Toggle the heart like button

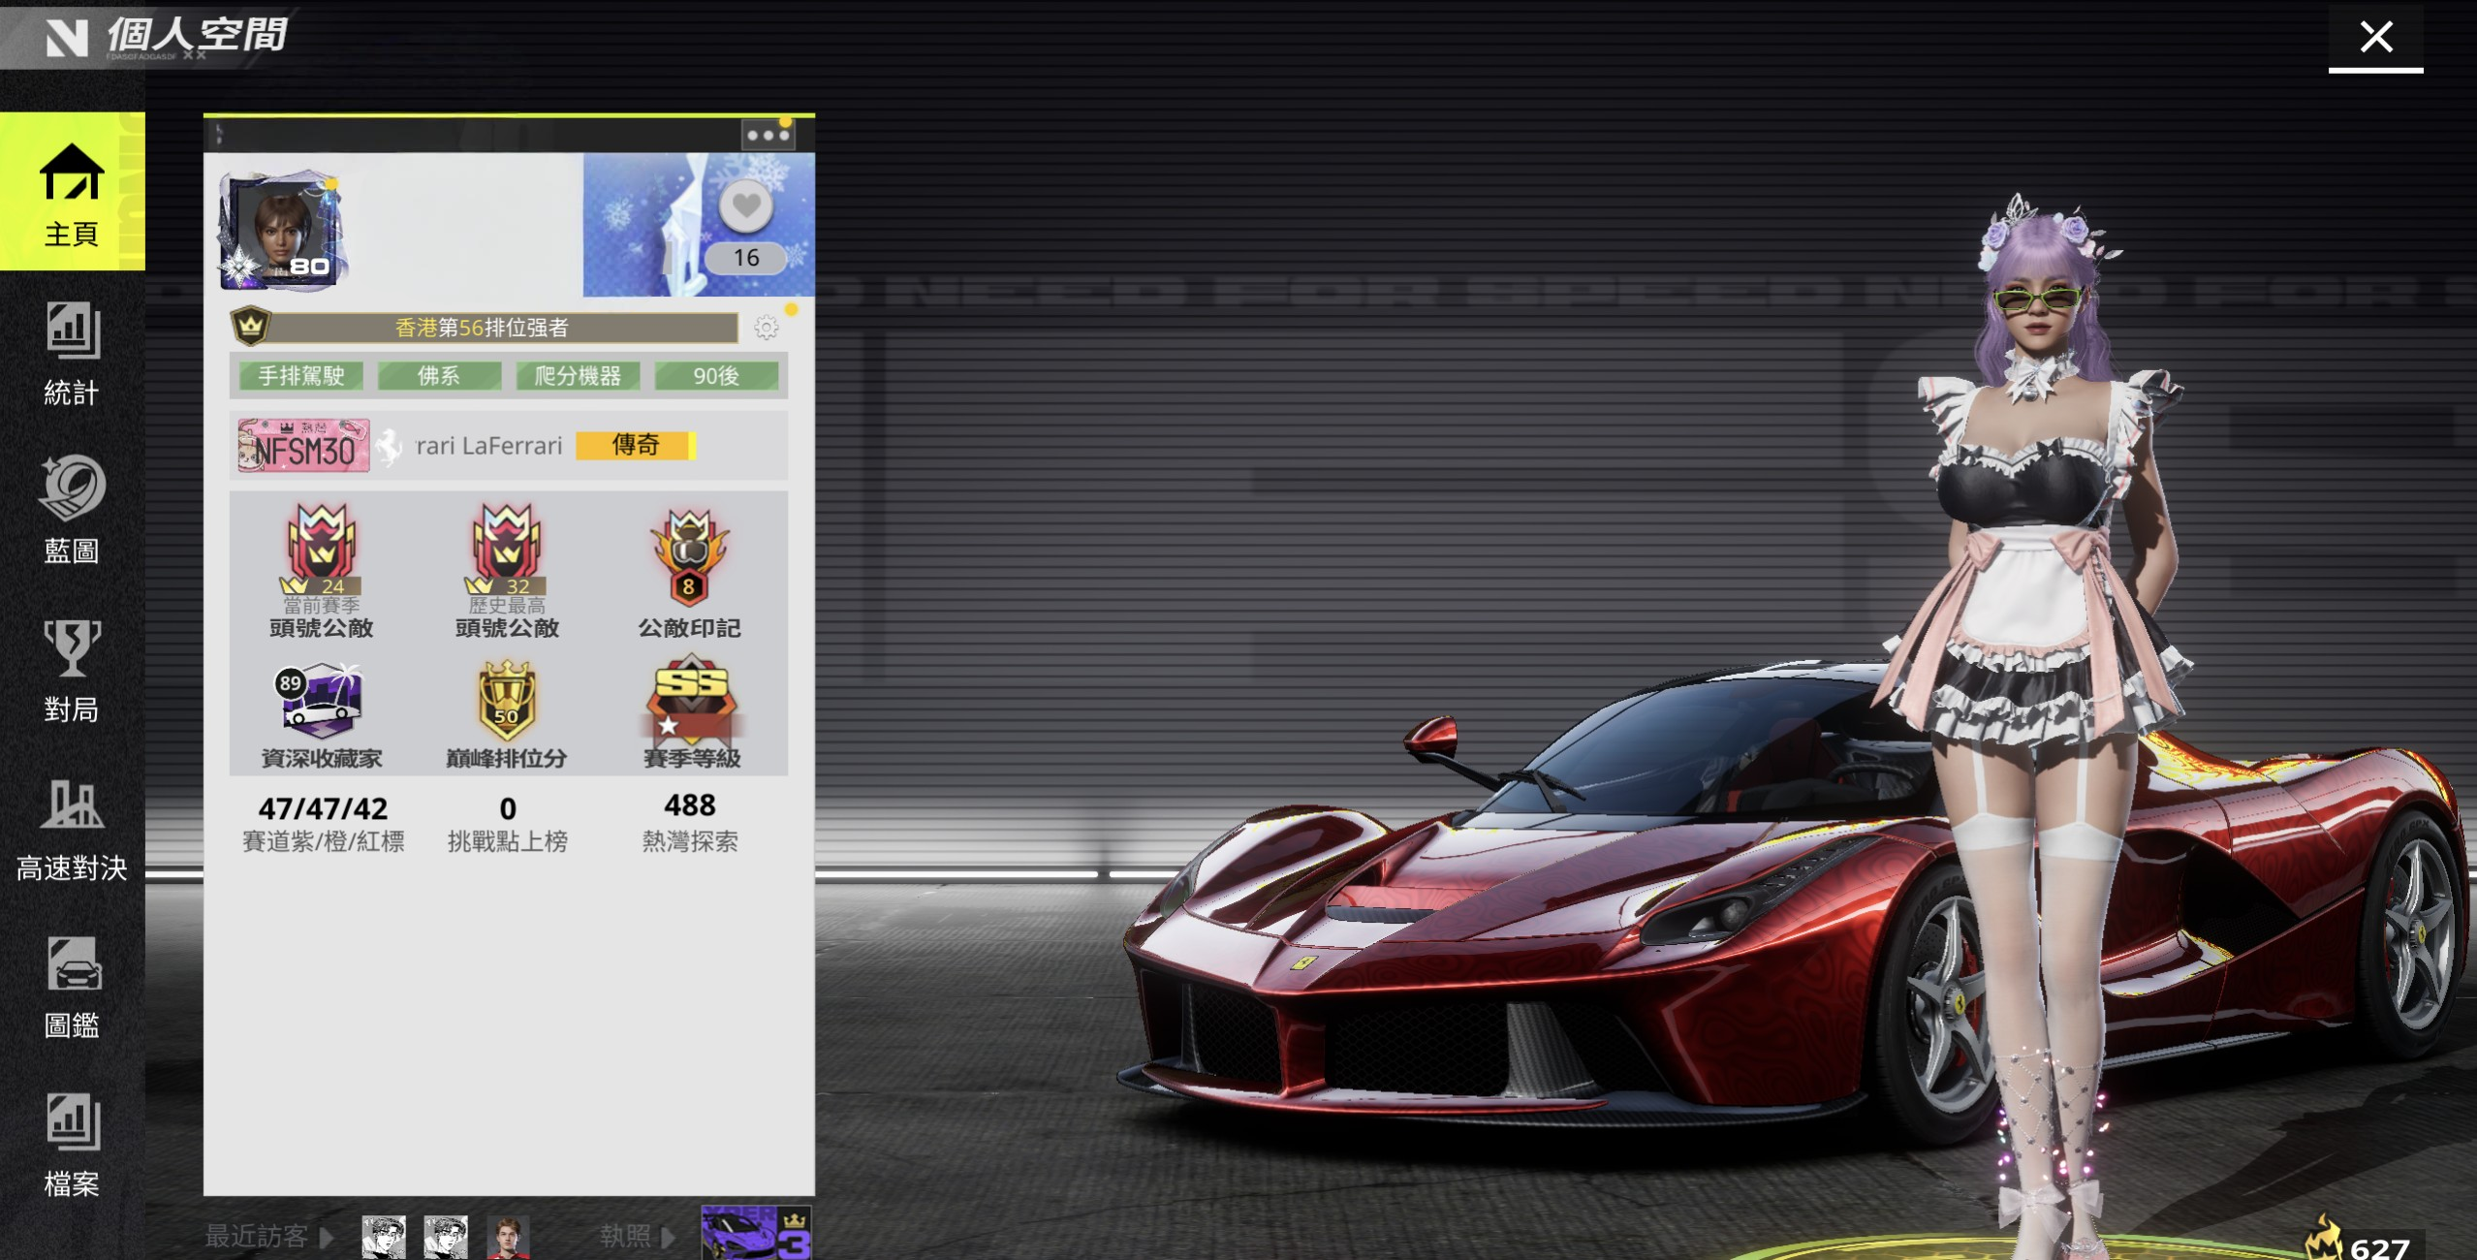(745, 206)
